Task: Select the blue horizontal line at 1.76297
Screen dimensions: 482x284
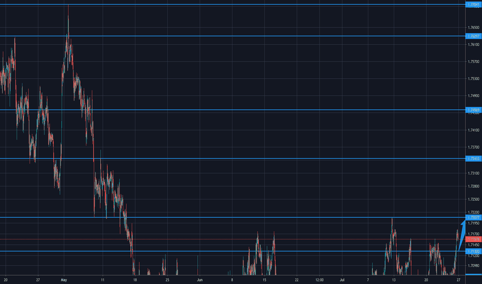Action: (x=233, y=36)
